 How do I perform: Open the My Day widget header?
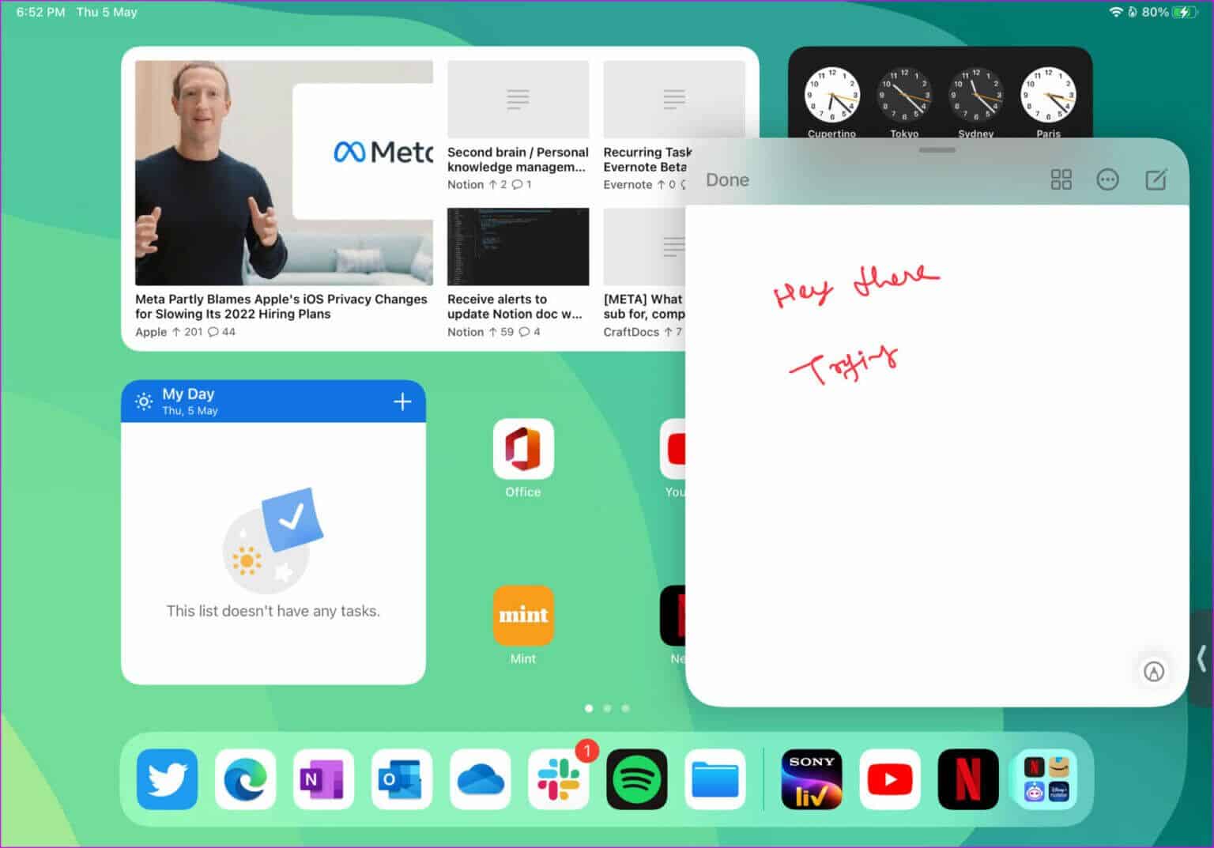pos(273,401)
